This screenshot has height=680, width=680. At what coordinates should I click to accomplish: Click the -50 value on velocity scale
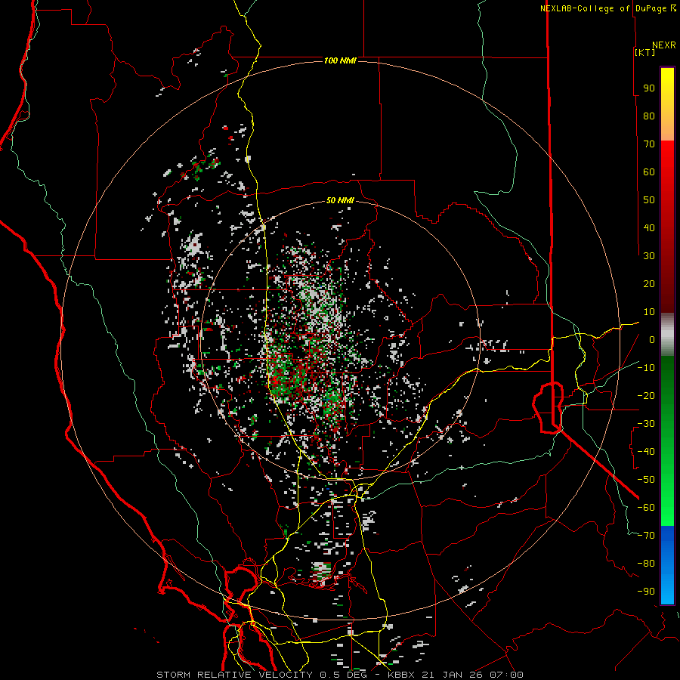(646, 480)
